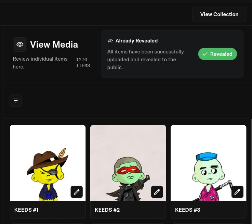Open the KEEDS #3 samurai character thumbnail

point(209,163)
